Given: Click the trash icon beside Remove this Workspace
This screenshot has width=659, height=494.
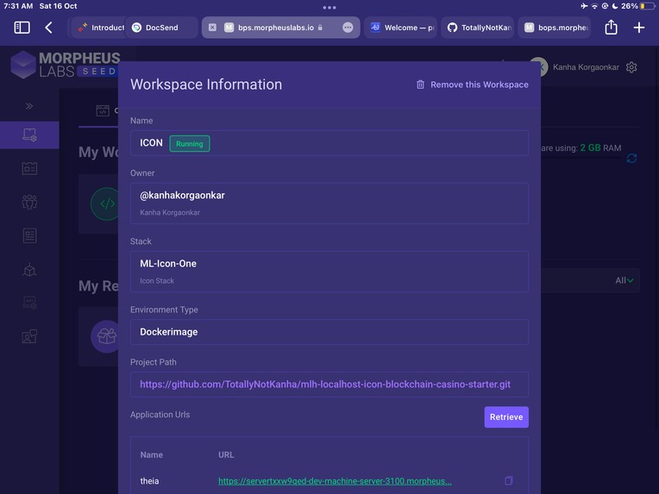Looking at the screenshot, I should 420,84.
